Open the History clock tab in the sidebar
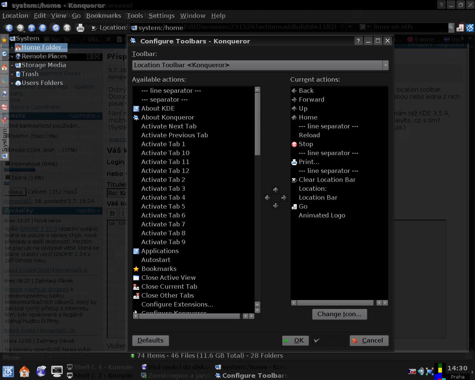The image size is (475, 380). (4, 53)
